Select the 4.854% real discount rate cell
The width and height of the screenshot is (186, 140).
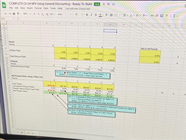coord(60,56)
